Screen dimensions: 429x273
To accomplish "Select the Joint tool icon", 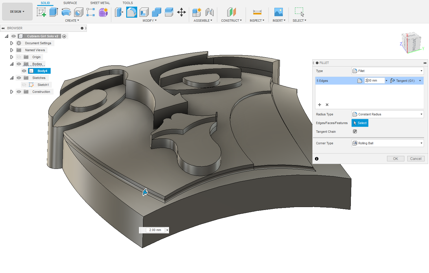I will click(209, 12).
